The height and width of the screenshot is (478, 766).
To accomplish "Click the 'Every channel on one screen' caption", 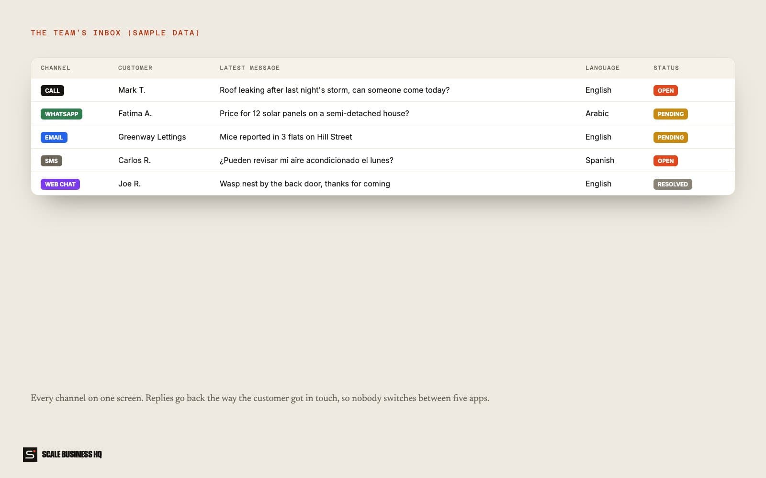I will 260,398.
